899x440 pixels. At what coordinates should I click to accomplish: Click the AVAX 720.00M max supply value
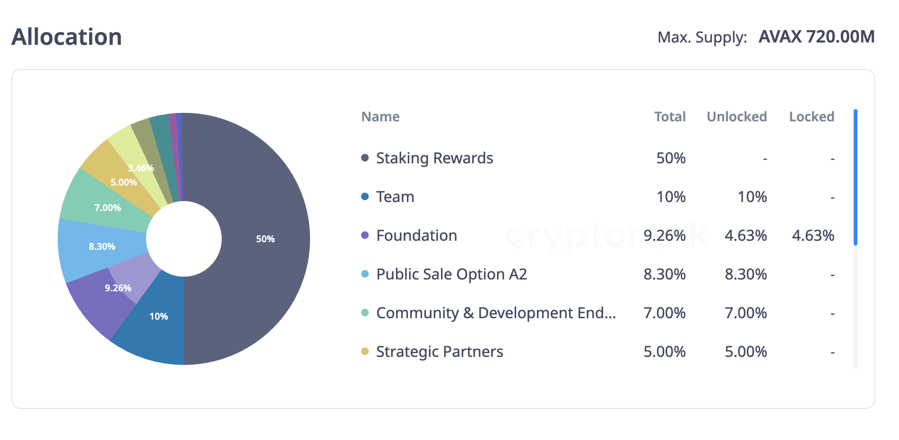pos(816,37)
